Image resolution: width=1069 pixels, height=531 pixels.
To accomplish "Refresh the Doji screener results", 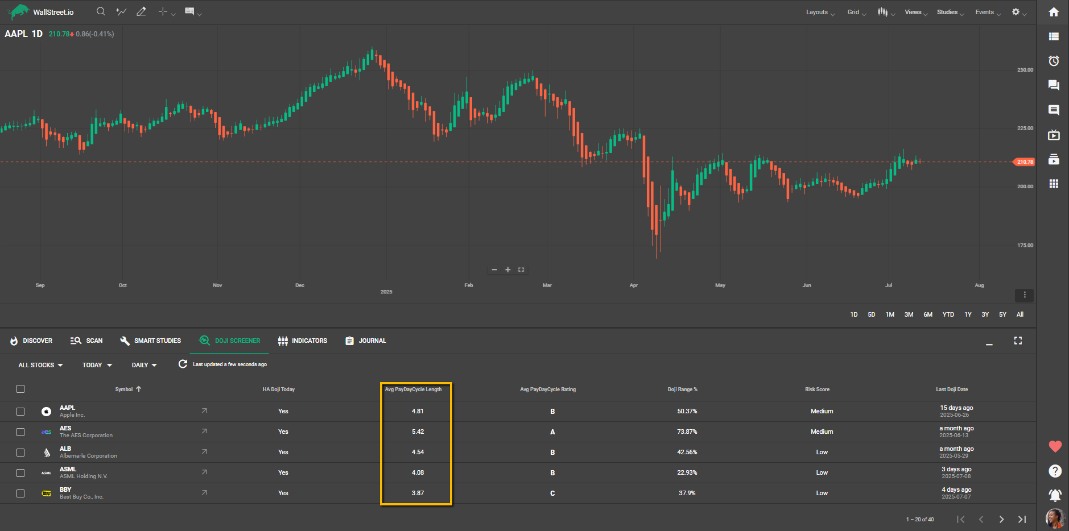I will [183, 364].
